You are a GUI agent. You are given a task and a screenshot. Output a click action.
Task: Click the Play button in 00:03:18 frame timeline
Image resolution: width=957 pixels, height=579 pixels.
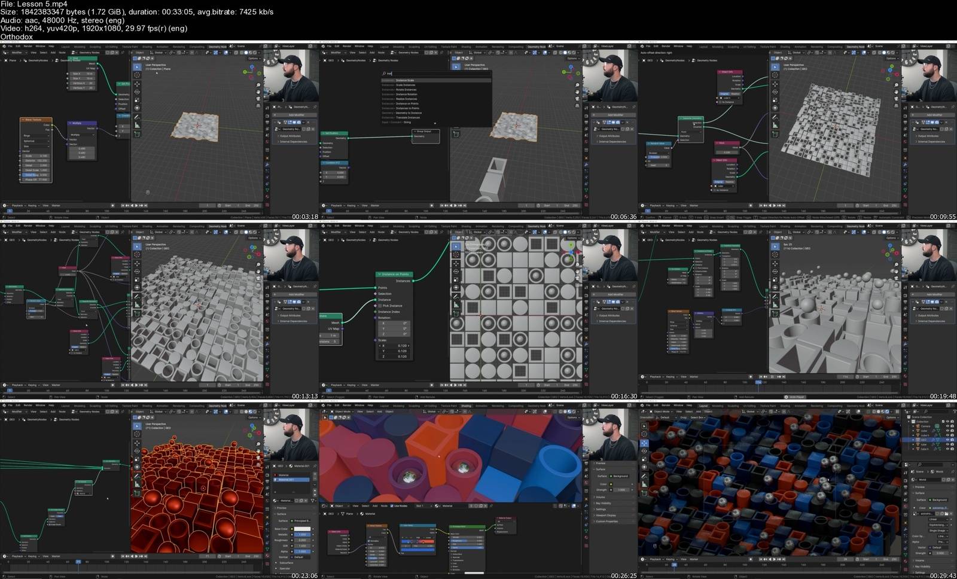click(136, 205)
